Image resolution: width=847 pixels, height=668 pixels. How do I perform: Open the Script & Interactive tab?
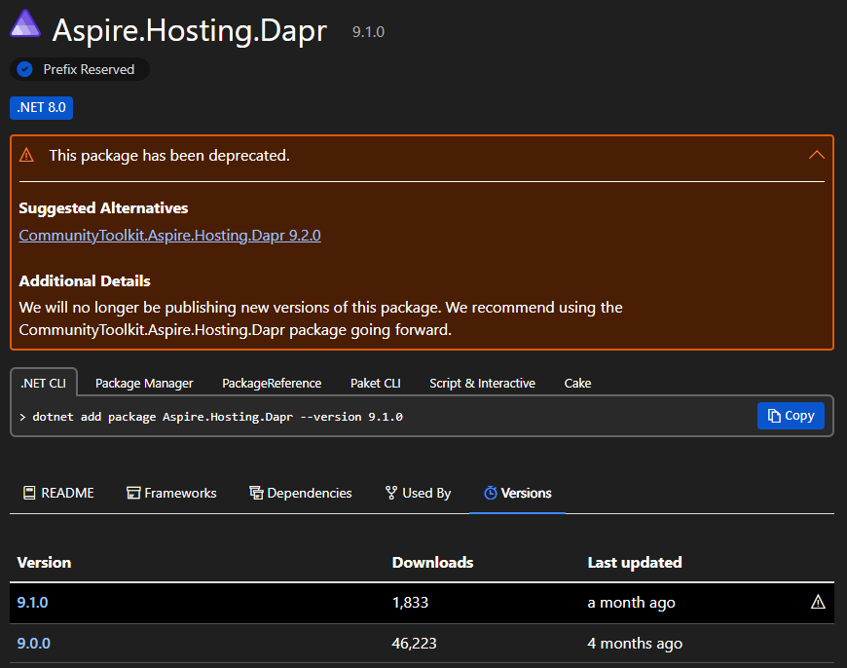[x=482, y=384]
